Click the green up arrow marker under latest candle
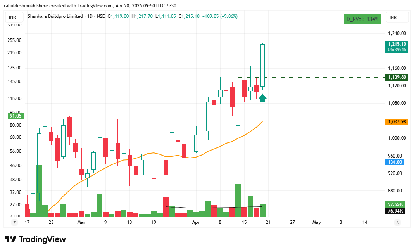The width and height of the screenshot is (414, 251). point(262,98)
